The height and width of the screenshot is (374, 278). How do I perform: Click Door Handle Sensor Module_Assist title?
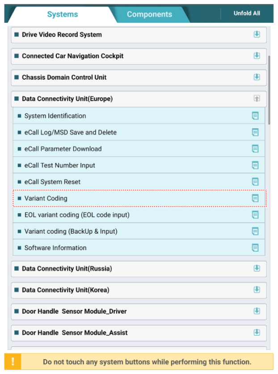pos(75,333)
